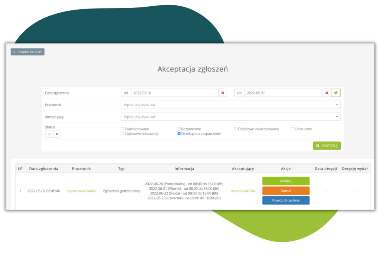The width and height of the screenshot is (380, 253).
Task: Open employee Papierowska Marta link
Action: pos(81,191)
